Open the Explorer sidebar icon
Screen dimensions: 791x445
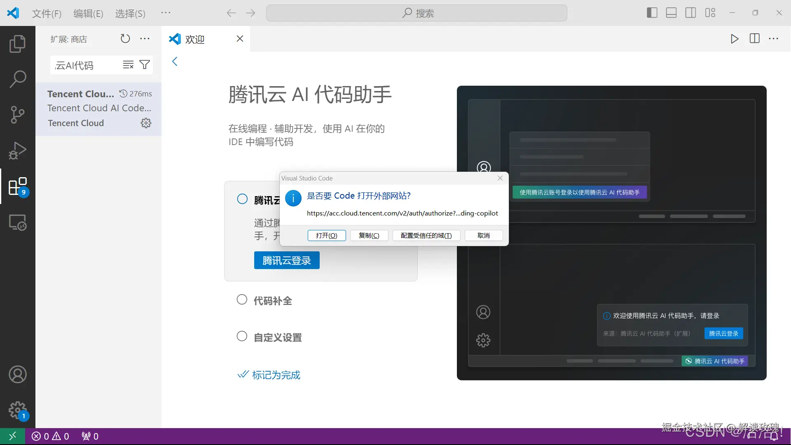(17, 43)
